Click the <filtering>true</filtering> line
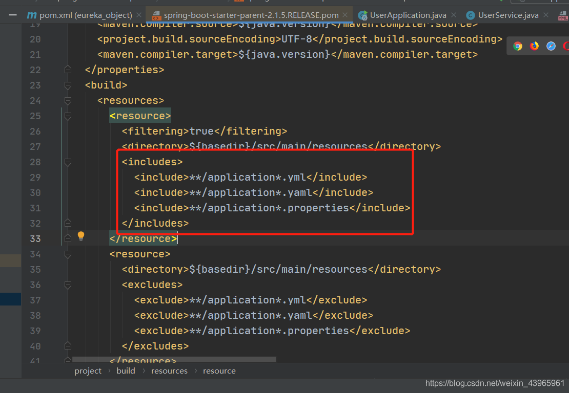This screenshot has height=393, width=569. tap(205, 131)
